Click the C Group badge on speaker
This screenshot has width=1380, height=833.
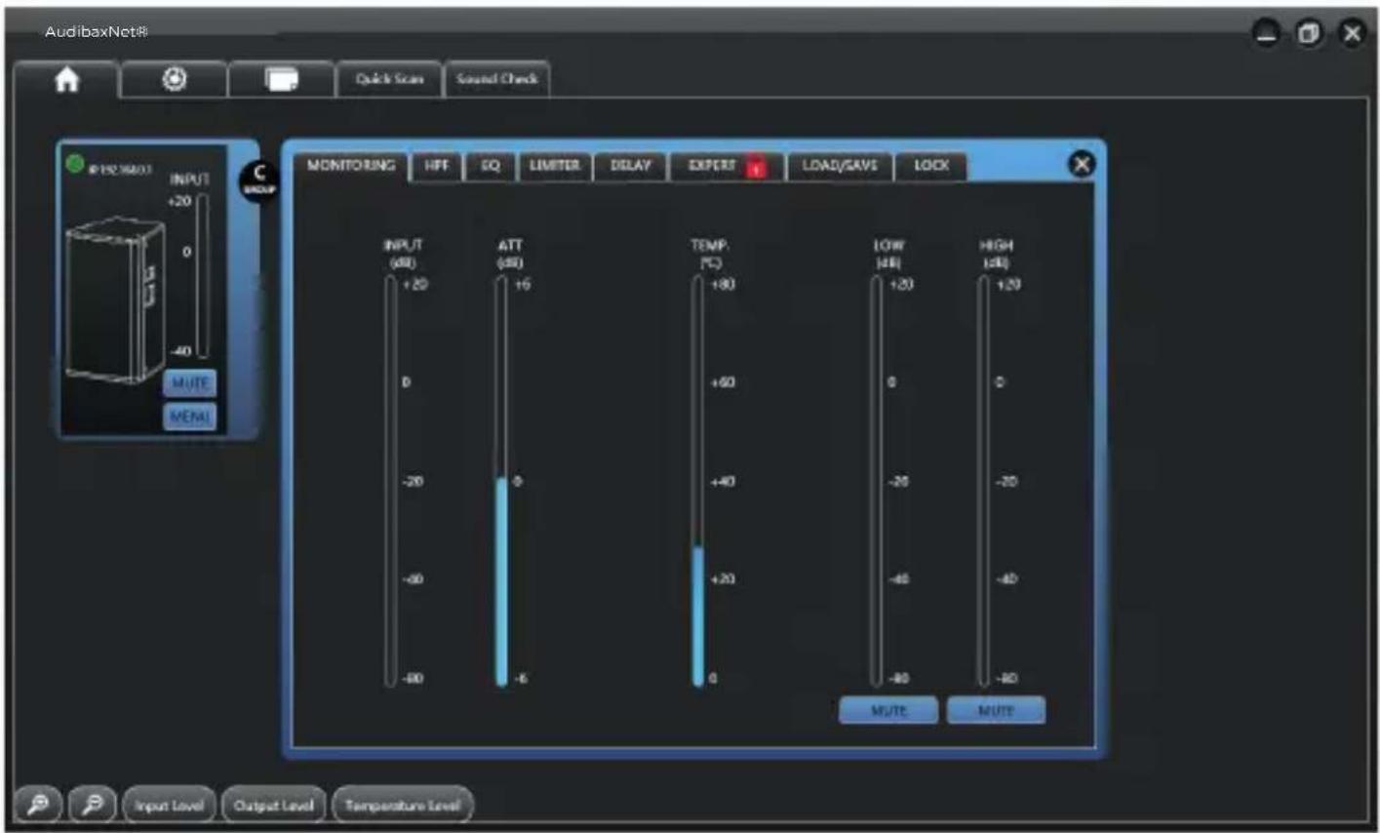[259, 179]
